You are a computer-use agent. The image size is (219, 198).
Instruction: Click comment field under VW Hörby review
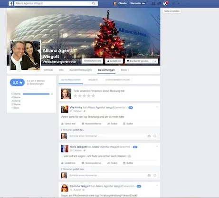[107, 136]
